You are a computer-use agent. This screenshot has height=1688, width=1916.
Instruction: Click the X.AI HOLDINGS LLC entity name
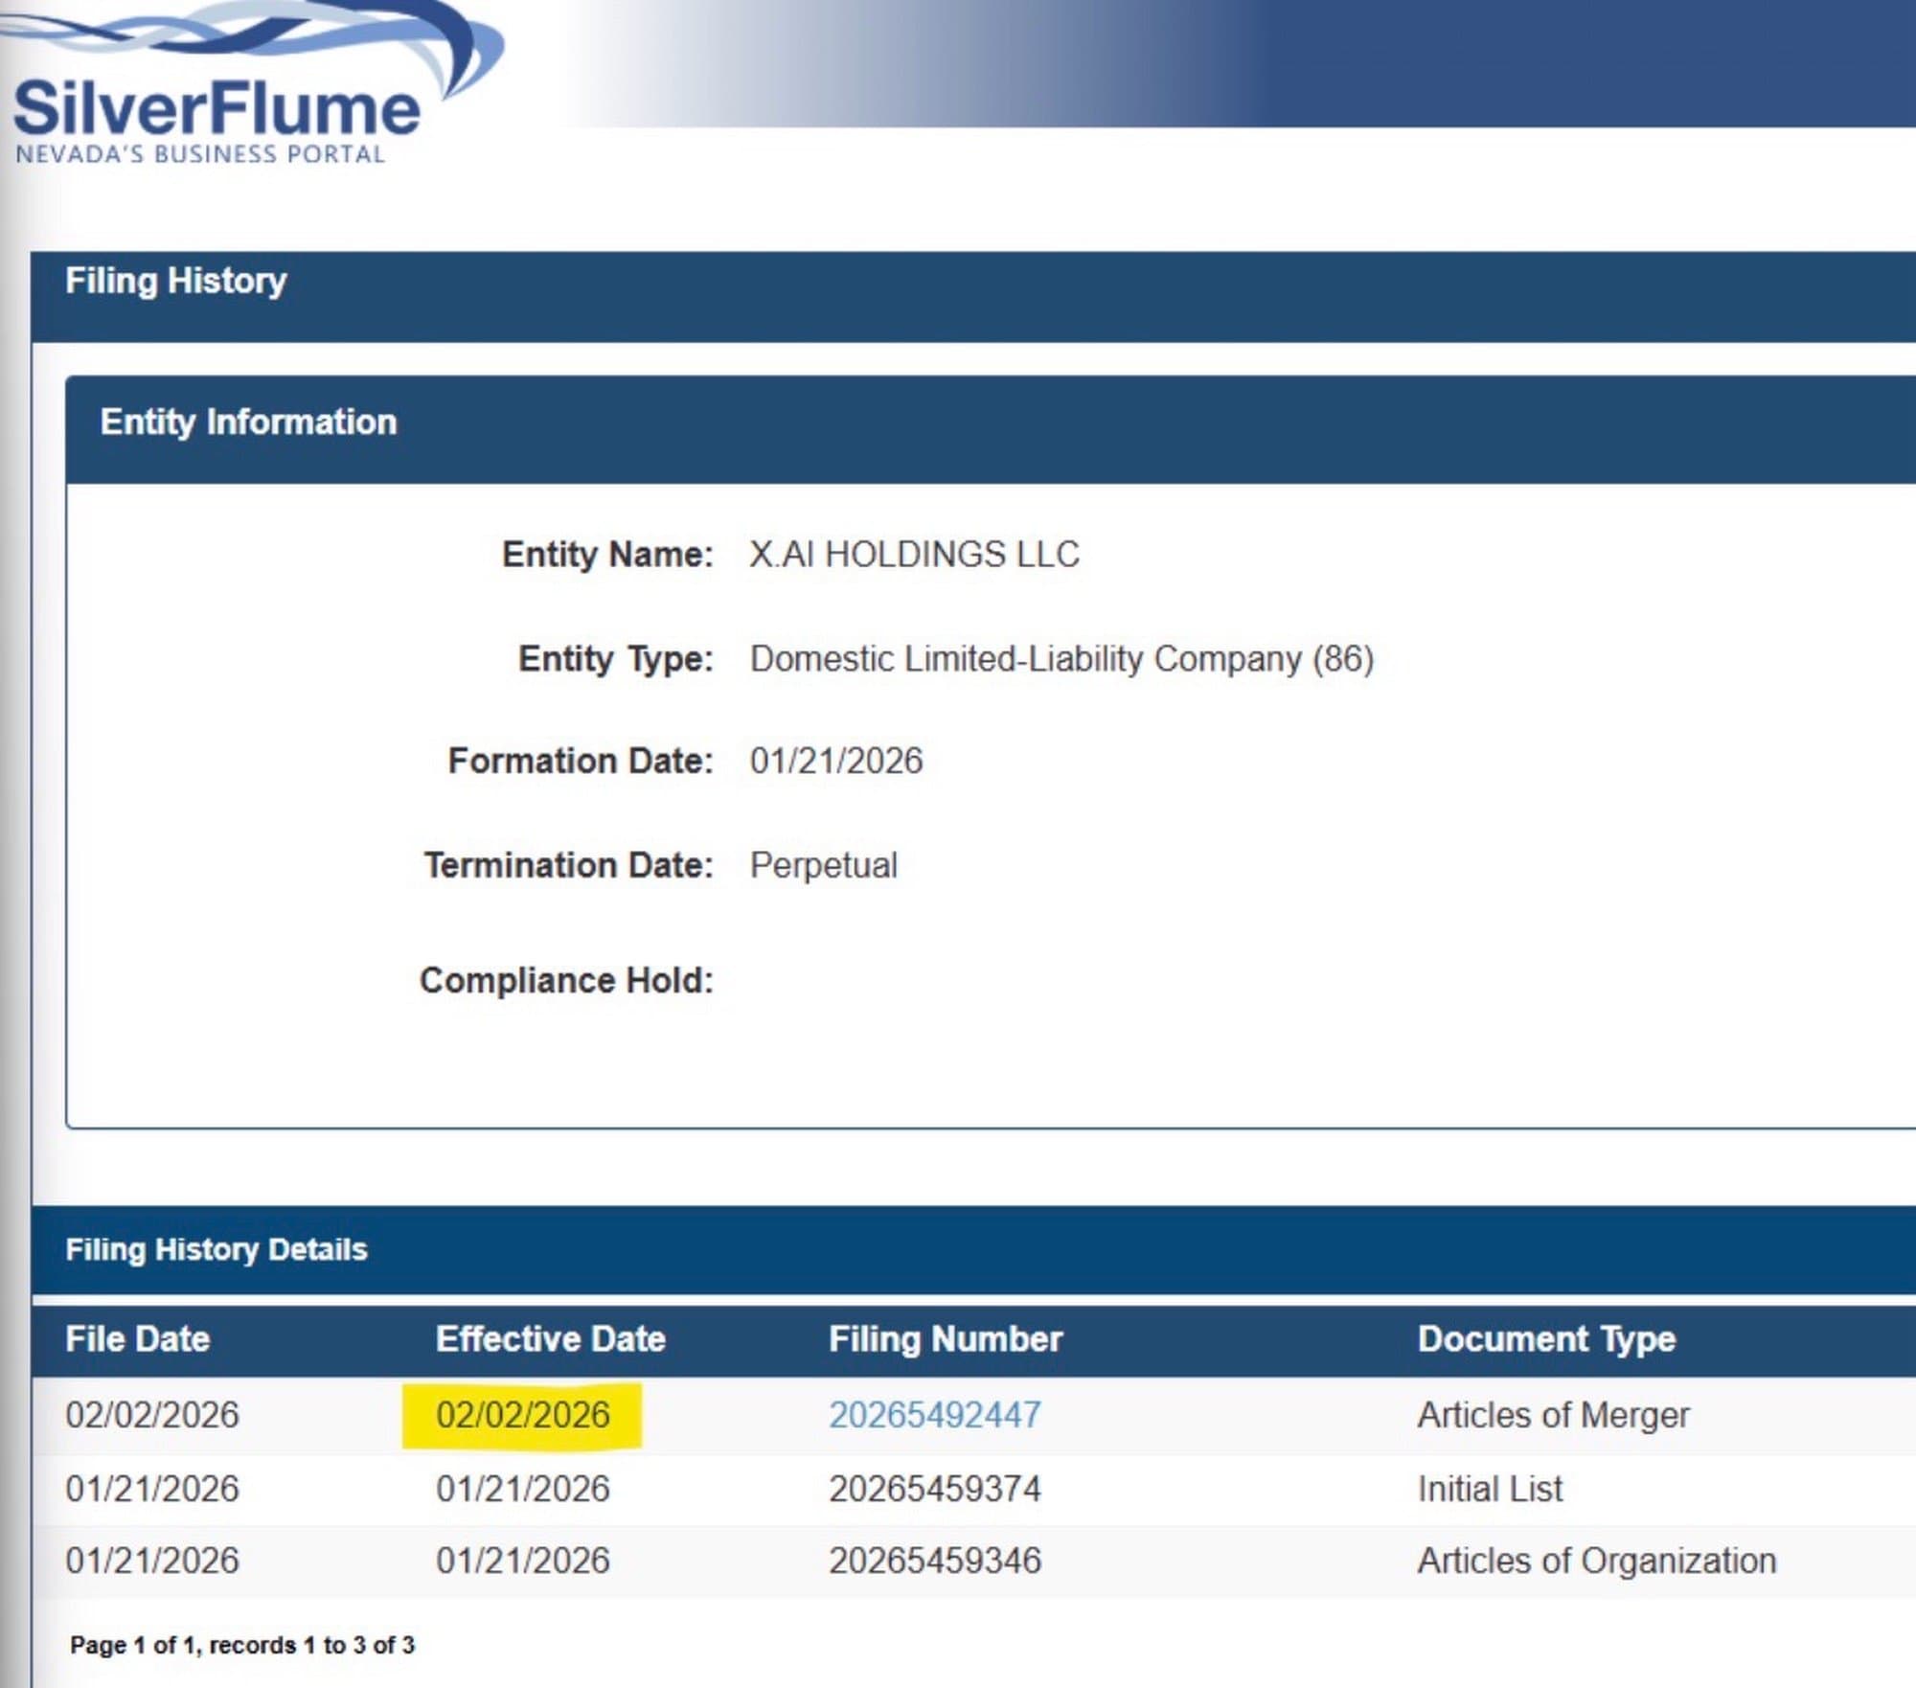(x=914, y=554)
